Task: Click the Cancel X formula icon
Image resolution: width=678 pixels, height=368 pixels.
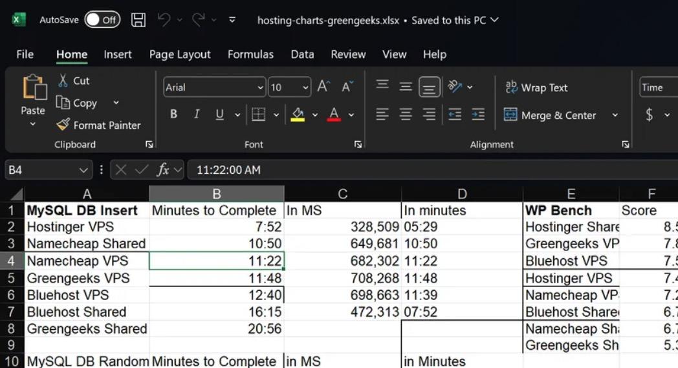Action: 121,170
